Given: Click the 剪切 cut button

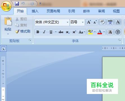Looking at the screenshot, I should click(x=21, y=19).
